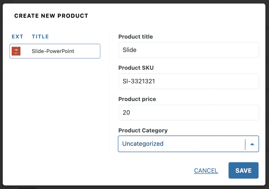Edit the Product price field
The image size is (269, 189).
pos(189,112)
